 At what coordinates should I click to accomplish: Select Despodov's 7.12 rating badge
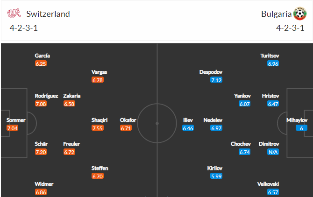coord(216,80)
